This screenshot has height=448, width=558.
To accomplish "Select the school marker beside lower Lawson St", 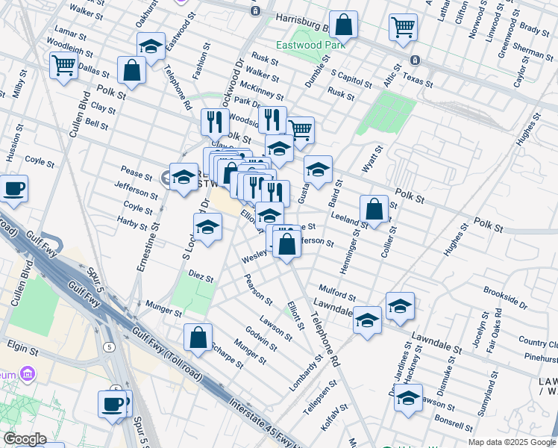I will (x=409, y=399).
